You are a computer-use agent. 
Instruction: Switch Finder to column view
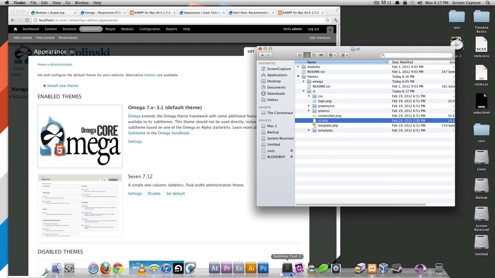(x=314, y=55)
